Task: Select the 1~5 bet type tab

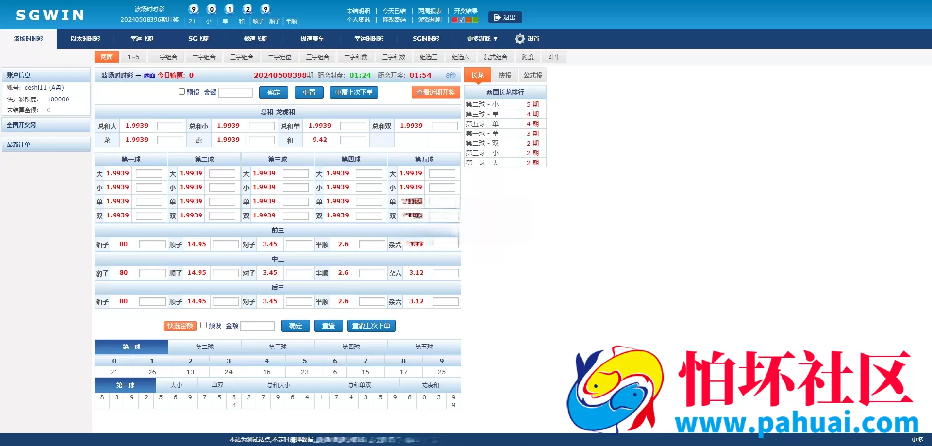Action: (x=133, y=57)
